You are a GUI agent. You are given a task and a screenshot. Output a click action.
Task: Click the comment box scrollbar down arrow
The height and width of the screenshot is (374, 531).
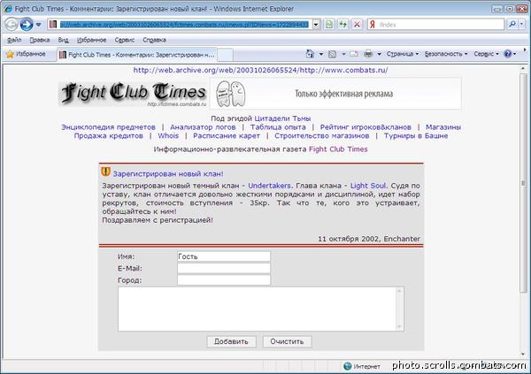[x=399, y=326]
